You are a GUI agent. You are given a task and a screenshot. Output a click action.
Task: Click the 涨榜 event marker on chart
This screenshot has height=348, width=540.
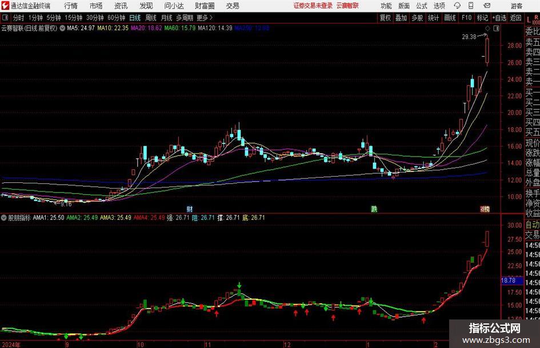point(485,209)
